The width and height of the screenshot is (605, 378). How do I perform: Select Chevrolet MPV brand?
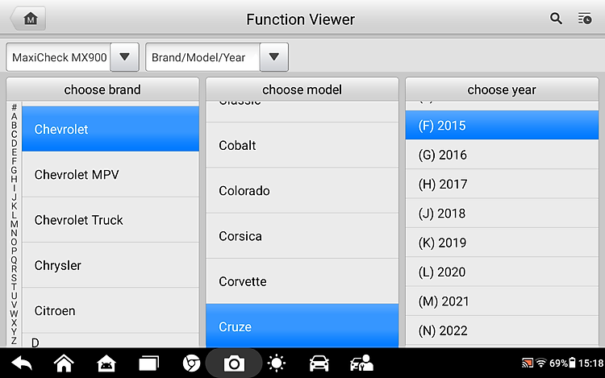111,175
